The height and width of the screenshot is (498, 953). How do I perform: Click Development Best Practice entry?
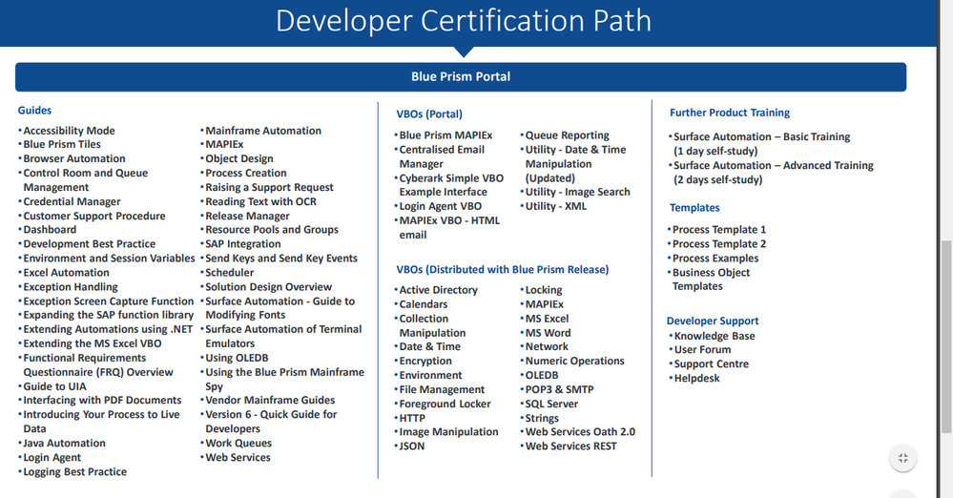pos(90,244)
